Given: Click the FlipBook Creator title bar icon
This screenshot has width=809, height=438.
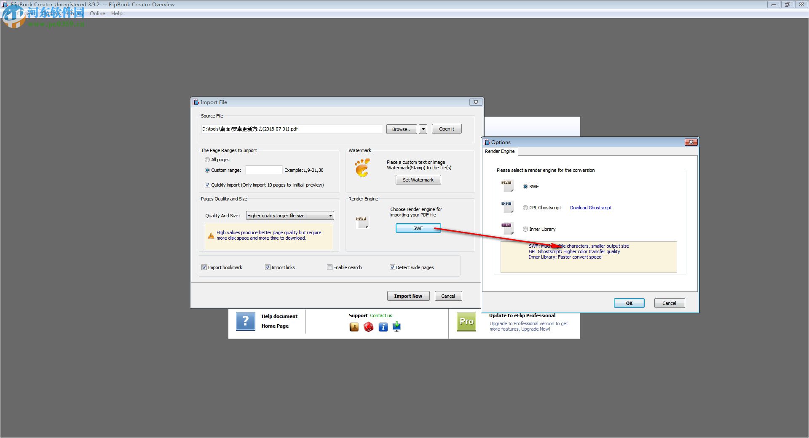Looking at the screenshot, I should (x=5, y=5).
